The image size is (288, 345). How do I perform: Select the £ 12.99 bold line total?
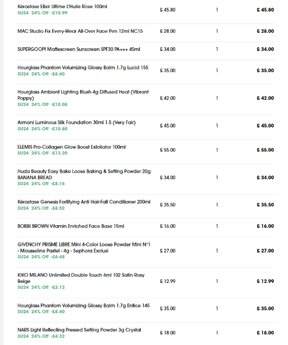265,281
